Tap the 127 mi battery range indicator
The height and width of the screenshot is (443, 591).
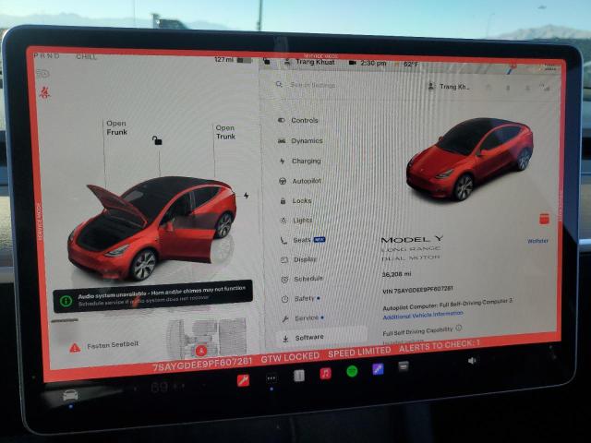click(x=233, y=59)
